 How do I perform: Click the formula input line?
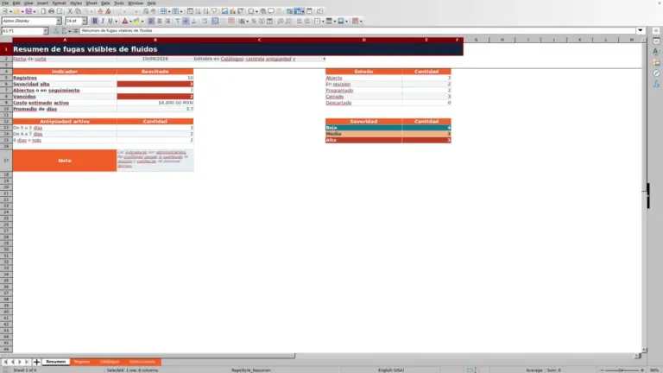(x=357, y=31)
